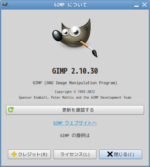150x167 pixels.
Task: Click the 'GIMP (GNU Image Manipulation Program)' text
Action: (x=75, y=83)
